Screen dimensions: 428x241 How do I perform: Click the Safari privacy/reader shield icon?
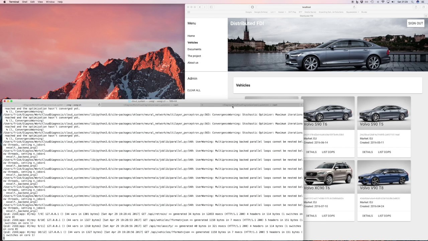(x=252, y=7)
